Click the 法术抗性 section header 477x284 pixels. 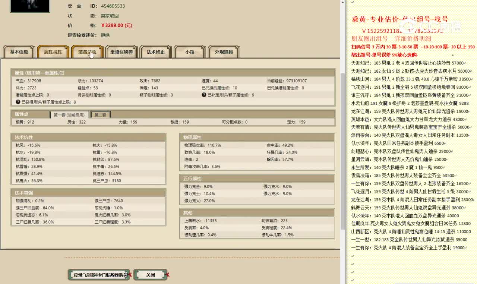[x=88, y=138]
